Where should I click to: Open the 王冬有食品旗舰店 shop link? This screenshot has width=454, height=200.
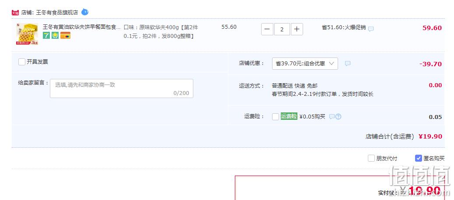click(x=57, y=12)
